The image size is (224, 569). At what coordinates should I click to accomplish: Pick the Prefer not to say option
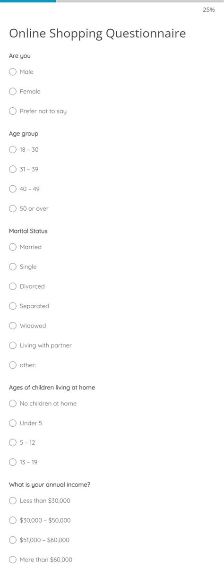[x=13, y=112]
